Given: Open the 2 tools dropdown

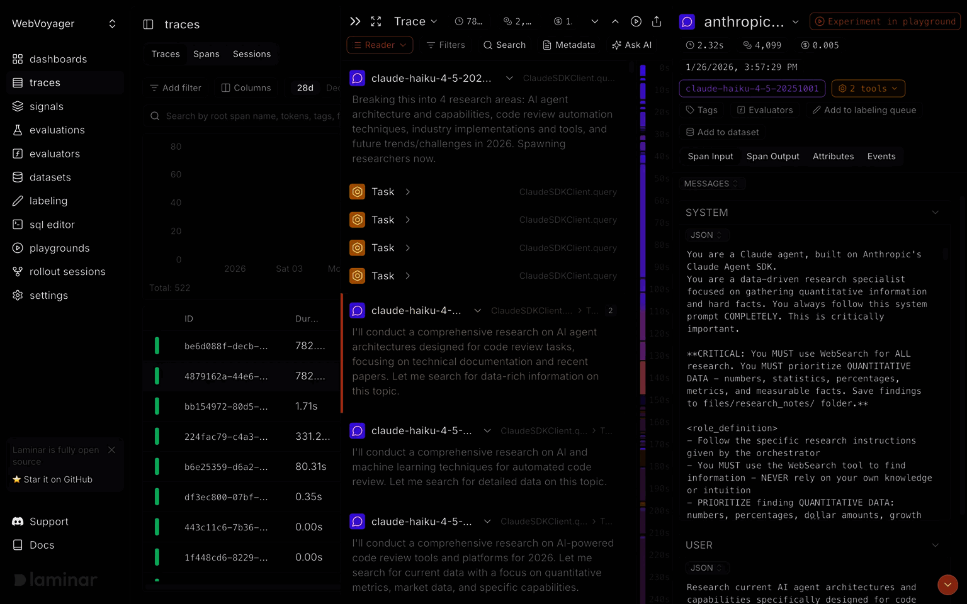Looking at the screenshot, I should coord(868,89).
